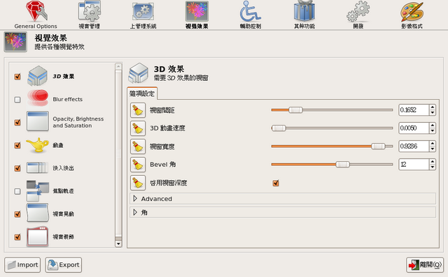Uncheck the red-framed window decoration checkbox
This screenshot has width=448, height=277.
coord(17,237)
